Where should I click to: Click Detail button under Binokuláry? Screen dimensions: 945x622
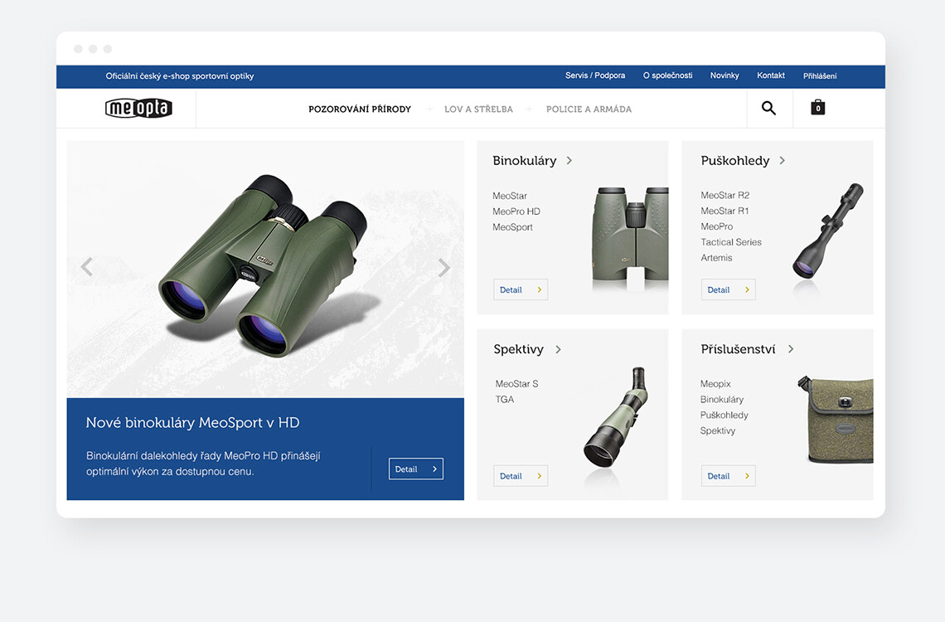521,290
